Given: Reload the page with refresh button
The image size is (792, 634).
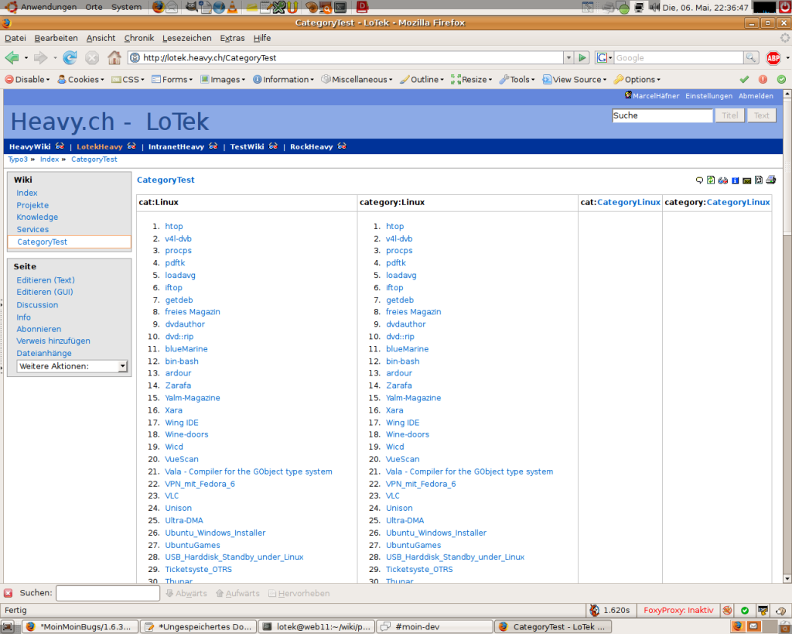Looking at the screenshot, I should 70,58.
